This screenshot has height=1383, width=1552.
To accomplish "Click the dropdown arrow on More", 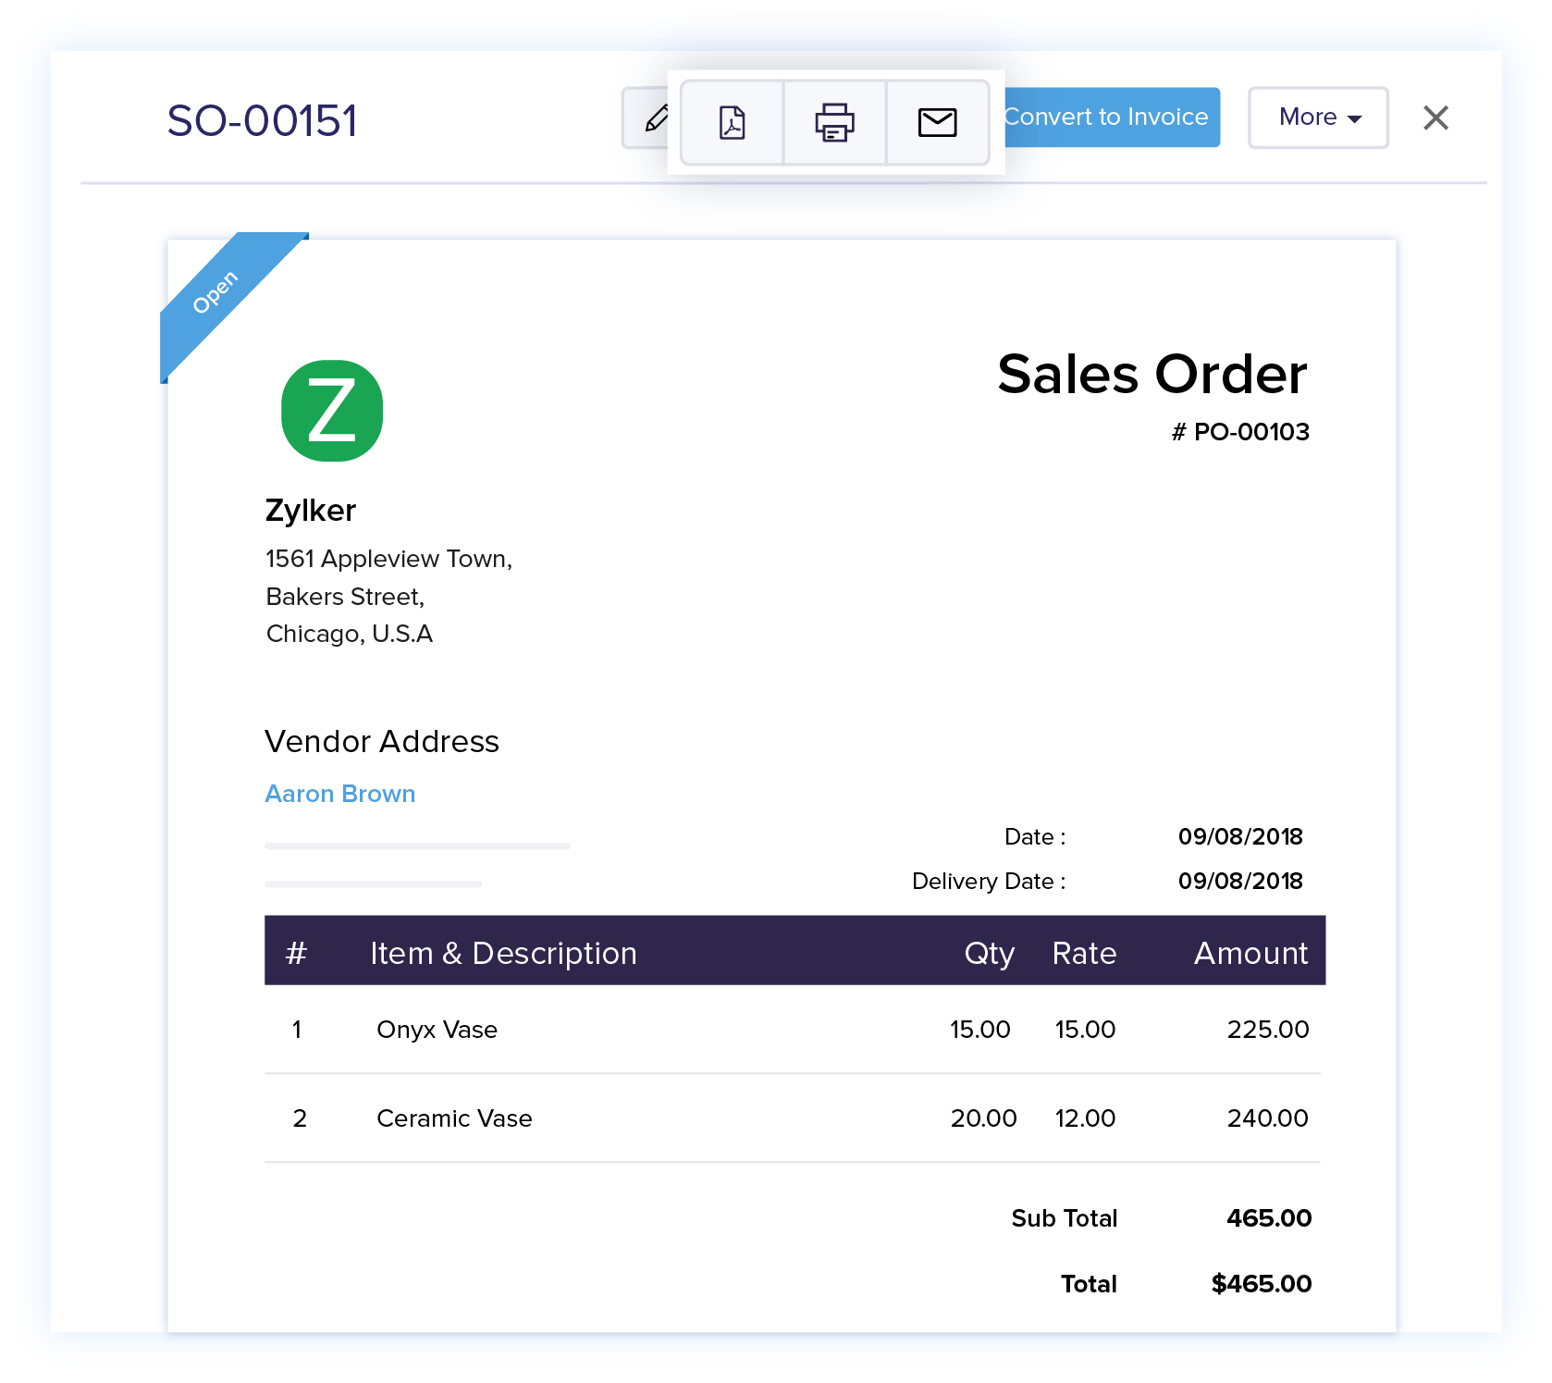I will [1355, 118].
